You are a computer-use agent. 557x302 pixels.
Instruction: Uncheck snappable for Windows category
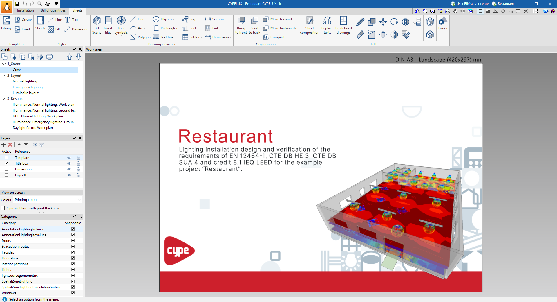(73, 293)
